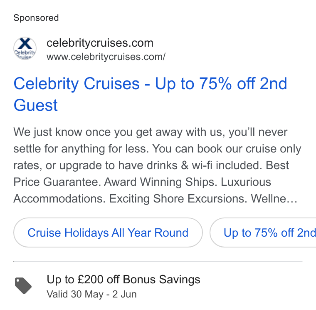Click the word Guest in headline
The width and height of the screenshot is (316, 310).
coord(36,105)
